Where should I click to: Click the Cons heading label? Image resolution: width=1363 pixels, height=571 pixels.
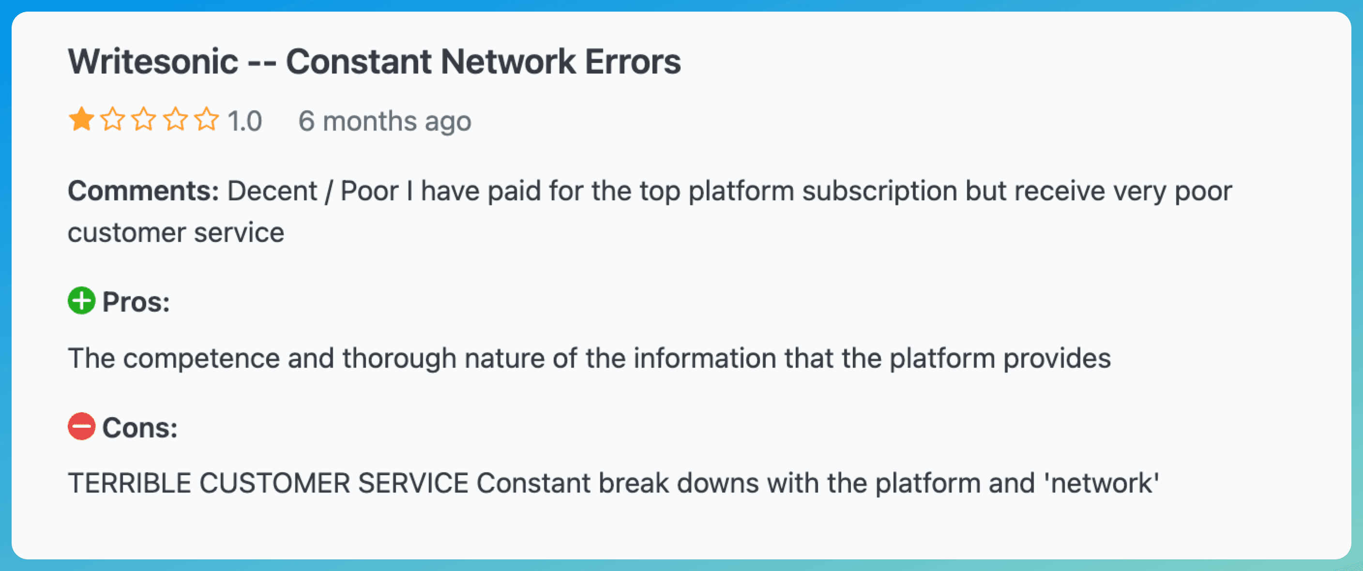pyautogui.click(x=140, y=428)
